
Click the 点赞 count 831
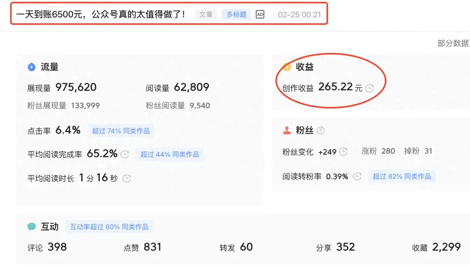coord(153,247)
